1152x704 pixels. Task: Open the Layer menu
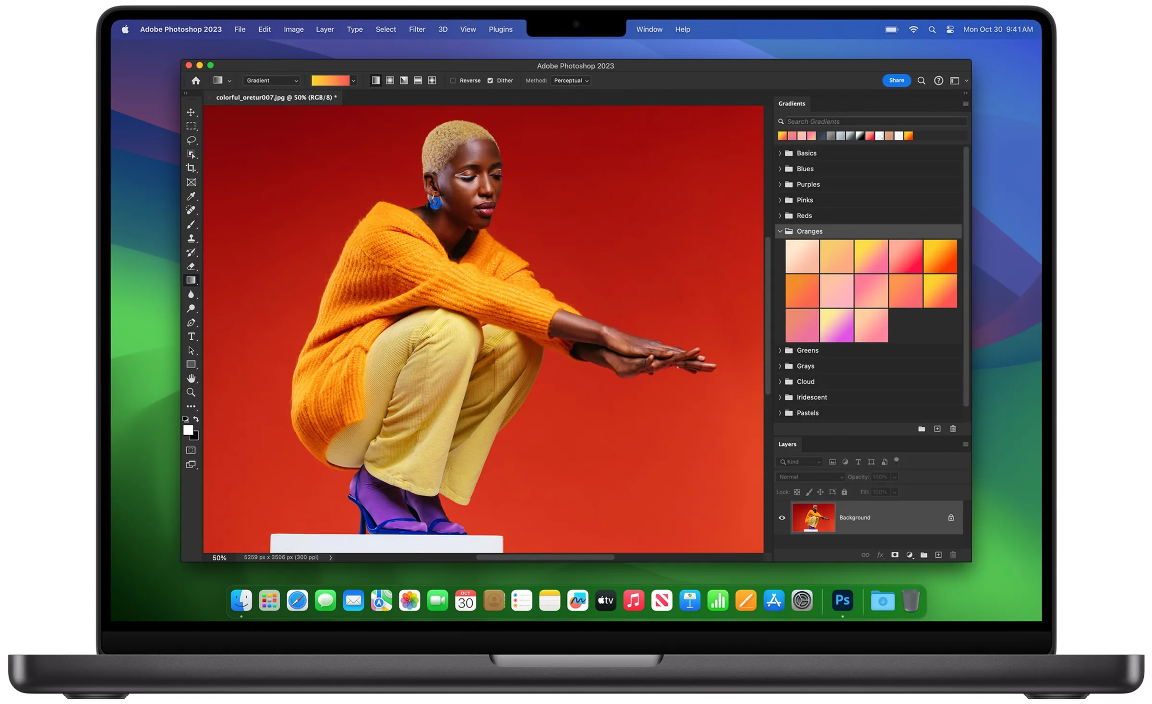(324, 29)
